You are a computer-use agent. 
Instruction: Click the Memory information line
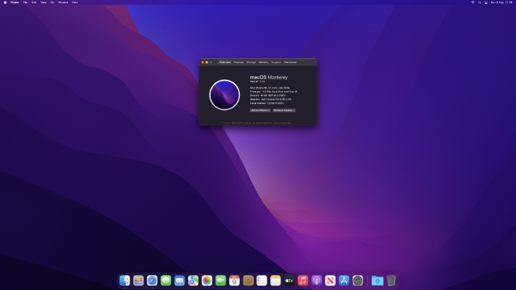coord(267,96)
